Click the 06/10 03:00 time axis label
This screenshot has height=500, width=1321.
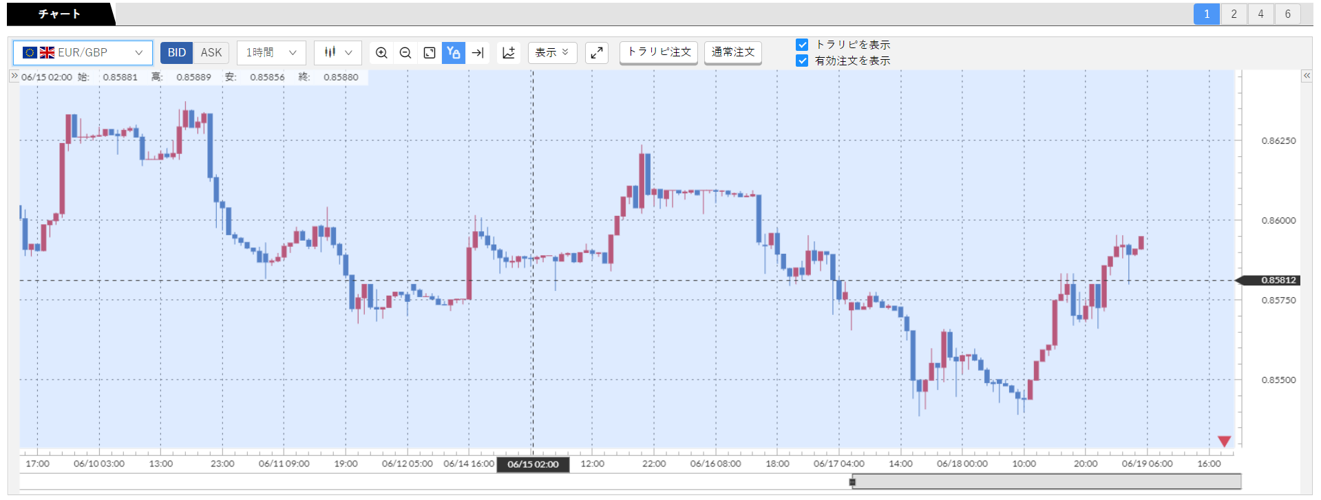[99, 464]
